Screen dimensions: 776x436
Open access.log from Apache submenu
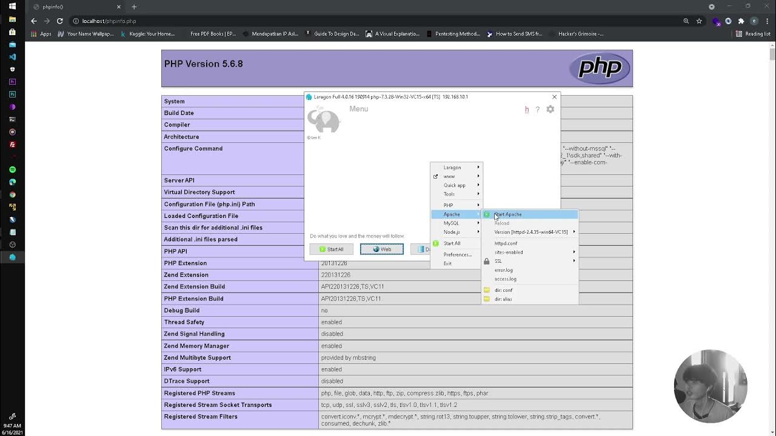click(x=505, y=279)
